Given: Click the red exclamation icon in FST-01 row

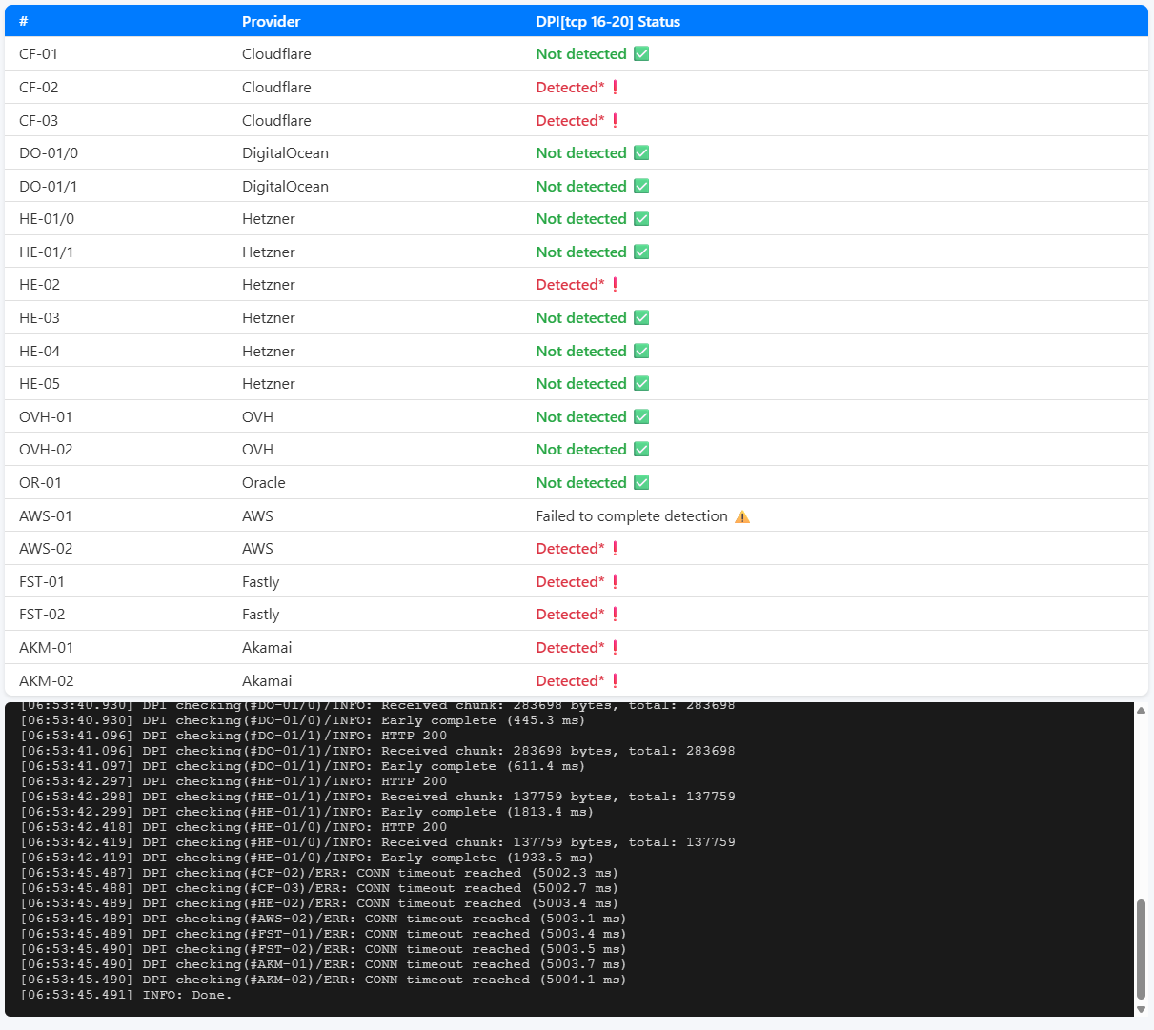Looking at the screenshot, I should [616, 582].
